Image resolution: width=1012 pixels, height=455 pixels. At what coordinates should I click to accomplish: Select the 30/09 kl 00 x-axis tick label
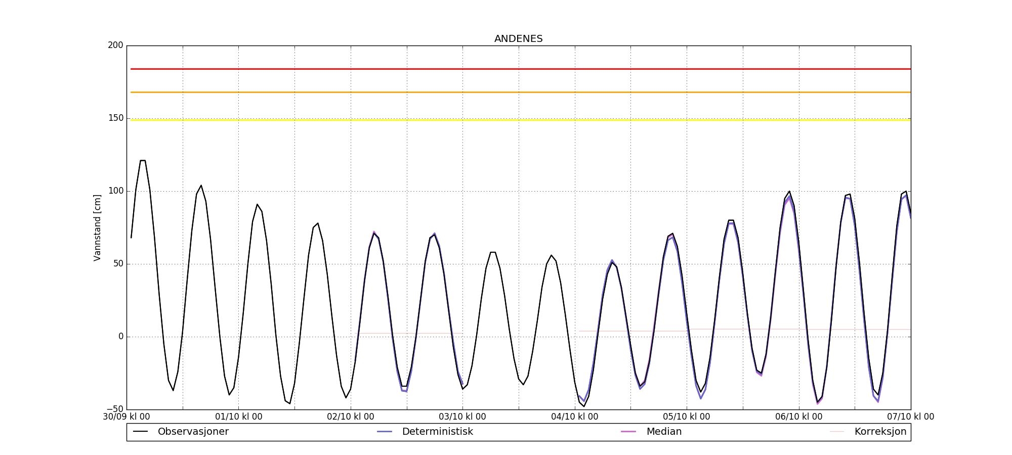pos(126,417)
